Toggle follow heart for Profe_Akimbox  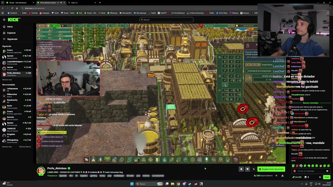(x=247, y=169)
